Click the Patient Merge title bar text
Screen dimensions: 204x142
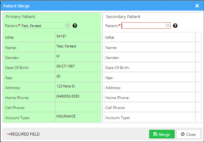[x=16, y=5]
